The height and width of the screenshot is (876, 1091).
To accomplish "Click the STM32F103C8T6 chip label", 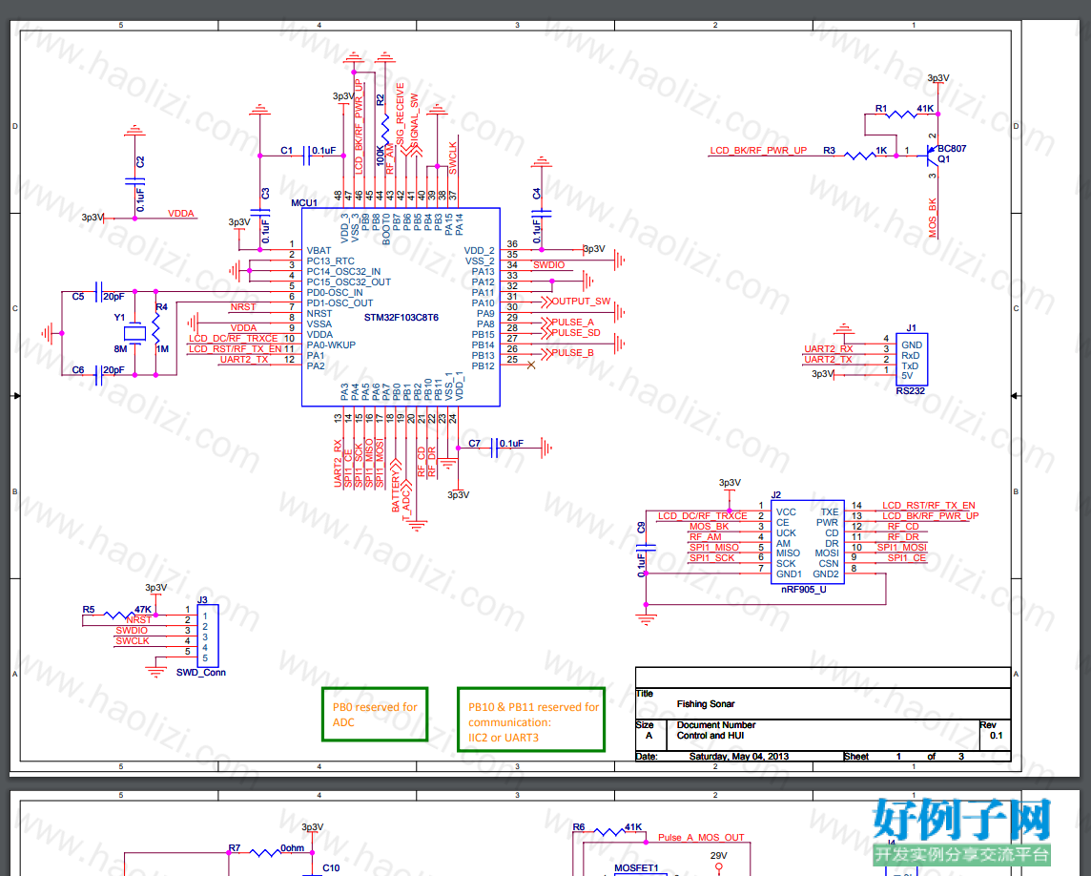I will [x=401, y=318].
